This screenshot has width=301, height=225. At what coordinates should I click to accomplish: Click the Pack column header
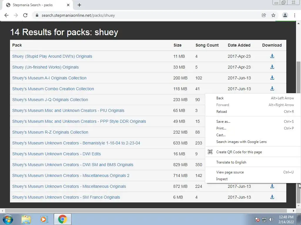click(17, 45)
